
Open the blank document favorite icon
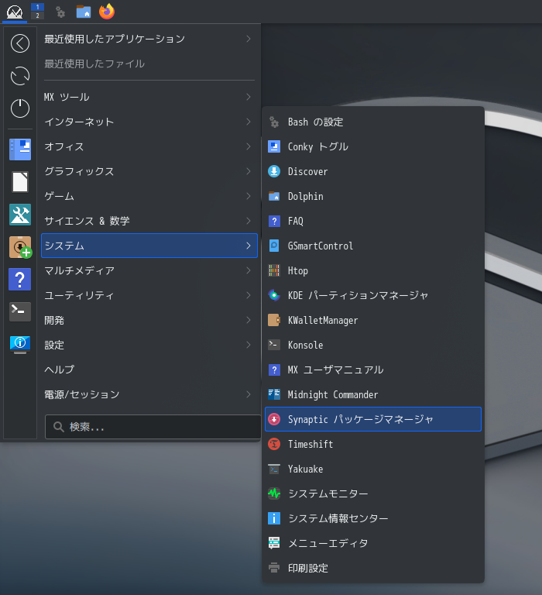pyautogui.click(x=20, y=182)
